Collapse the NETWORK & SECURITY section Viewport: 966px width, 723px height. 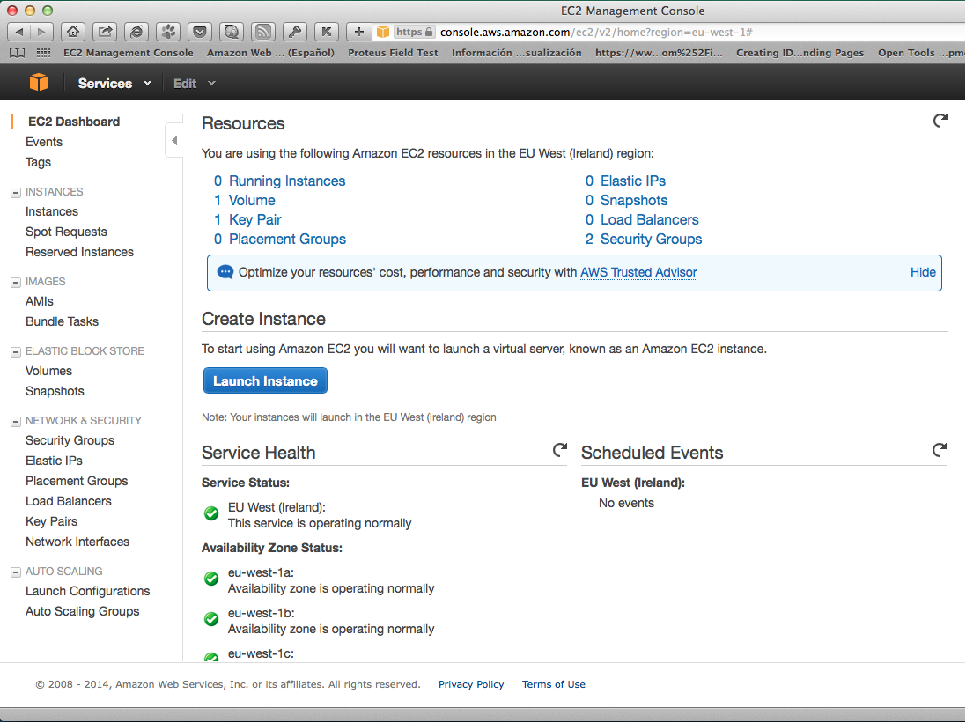[x=15, y=421]
